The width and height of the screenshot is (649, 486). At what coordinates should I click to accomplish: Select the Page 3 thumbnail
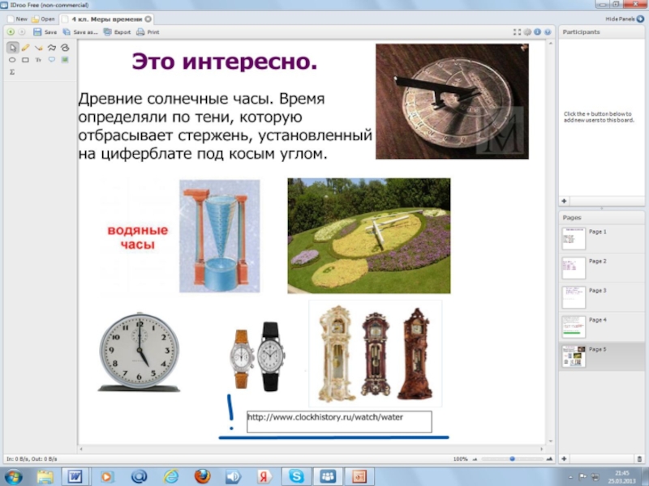click(x=574, y=297)
